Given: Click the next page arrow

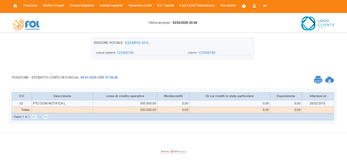Looking at the screenshot, I should point(41,117).
